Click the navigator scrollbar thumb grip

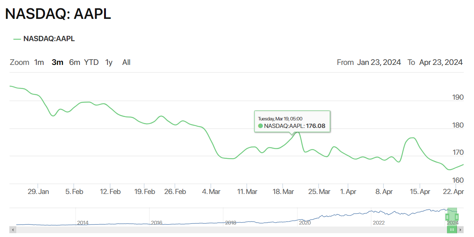point(452,229)
